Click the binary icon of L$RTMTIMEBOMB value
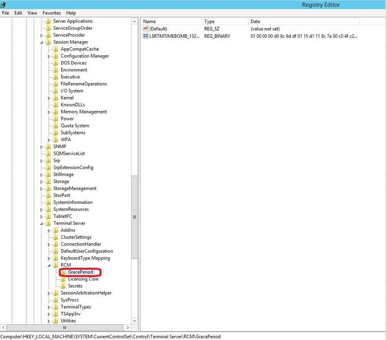Screen dimensions: 387x340 click(x=145, y=36)
